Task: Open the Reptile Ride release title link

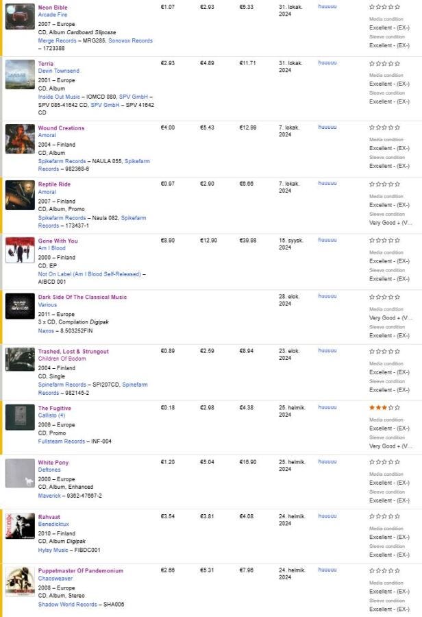Action: (54, 184)
